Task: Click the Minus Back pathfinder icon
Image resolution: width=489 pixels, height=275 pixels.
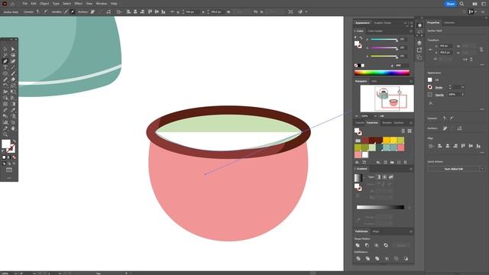Action: point(406,258)
